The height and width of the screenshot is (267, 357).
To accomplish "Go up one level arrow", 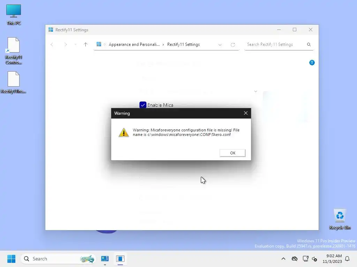I will coord(85,44).
